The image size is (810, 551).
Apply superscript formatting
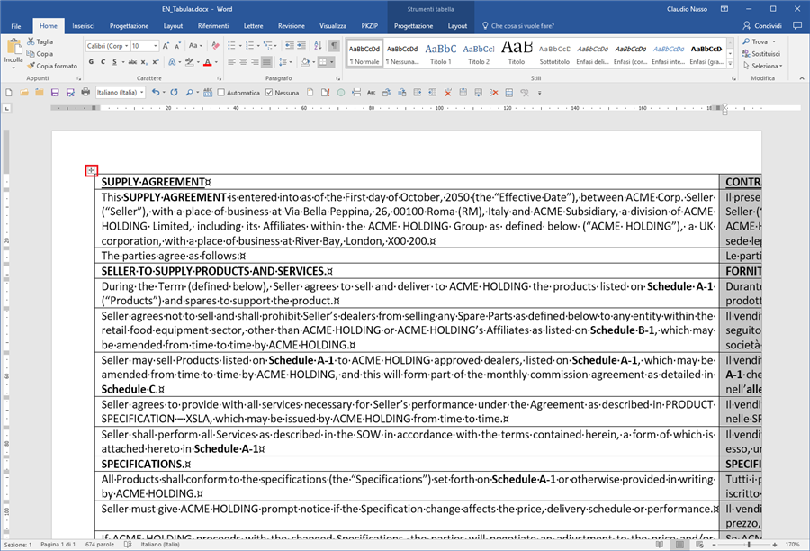pyautogui.click(x=156, y=62)
